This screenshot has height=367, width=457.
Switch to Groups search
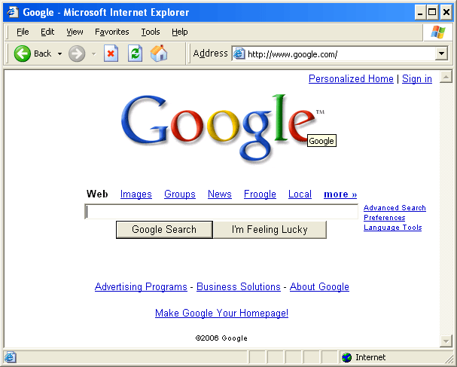(180, 194)
